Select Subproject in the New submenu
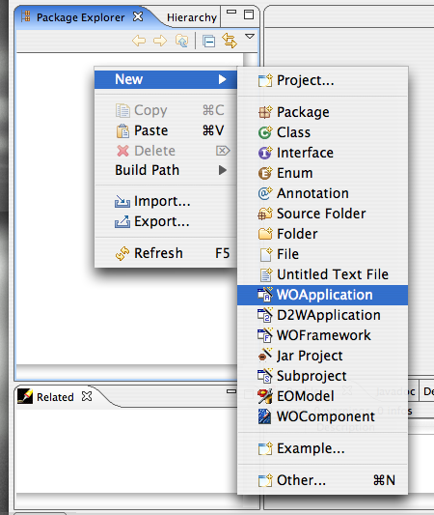This screenshot has width=434, height=515. (x=322, y=376)
